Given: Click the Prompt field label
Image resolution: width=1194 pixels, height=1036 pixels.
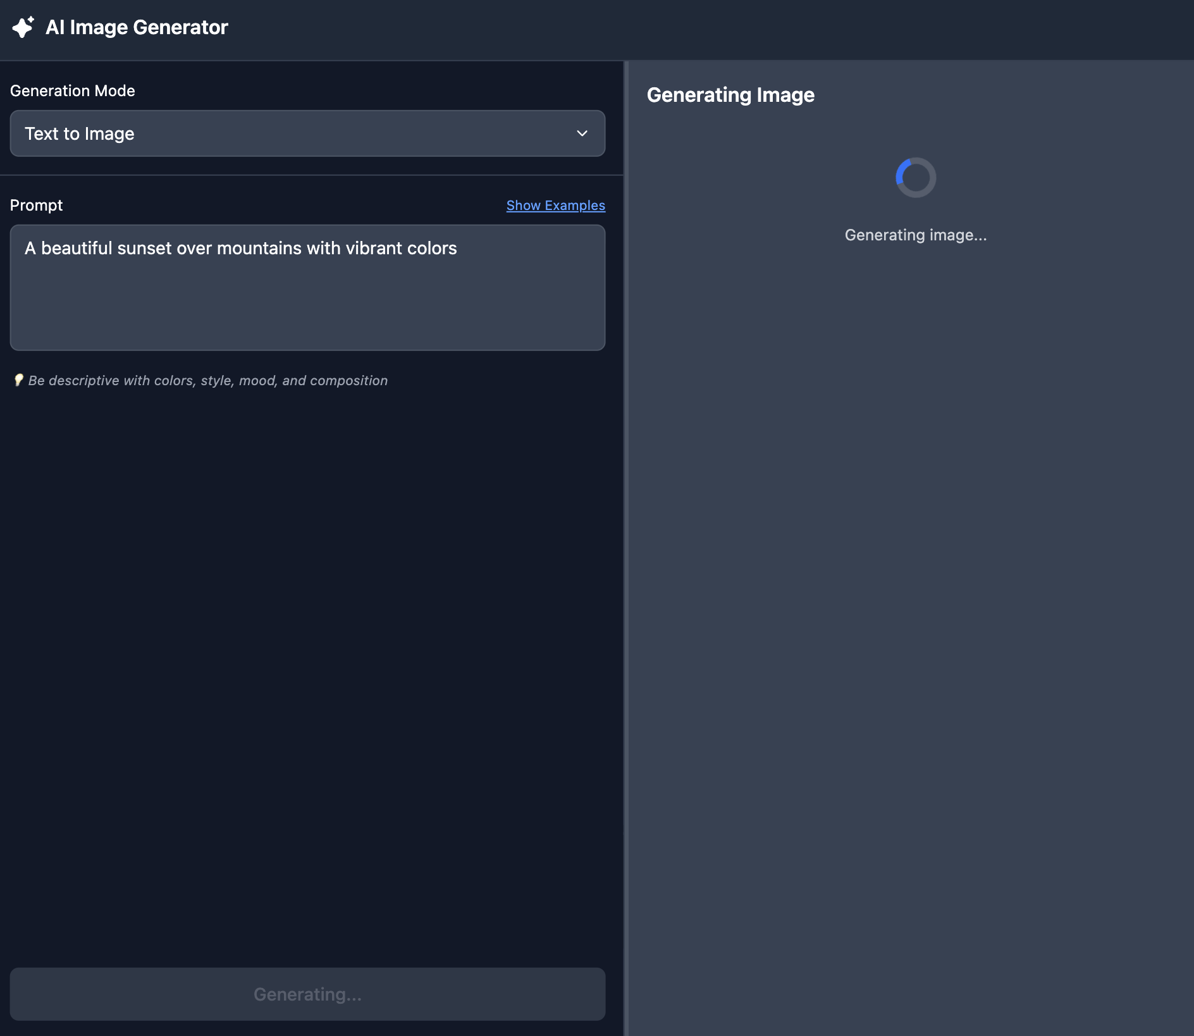Looking at the screenshot, I should click(37, 206).
